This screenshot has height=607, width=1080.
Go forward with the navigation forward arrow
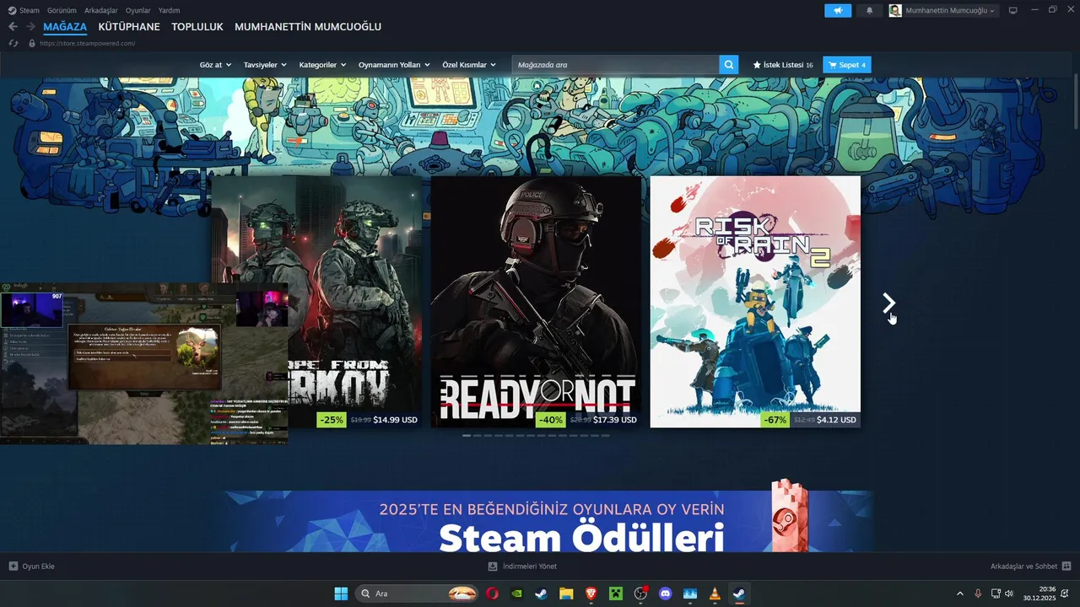(30, 27)
